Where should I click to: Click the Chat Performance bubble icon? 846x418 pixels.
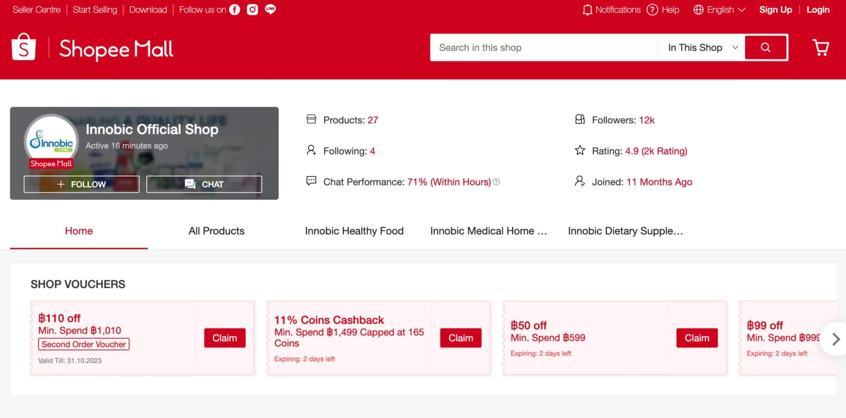[x=311, y=181]
